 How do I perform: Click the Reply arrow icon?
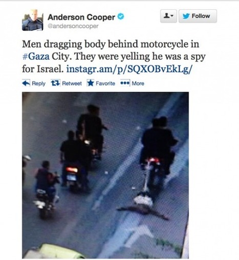[x=26, y=83]
